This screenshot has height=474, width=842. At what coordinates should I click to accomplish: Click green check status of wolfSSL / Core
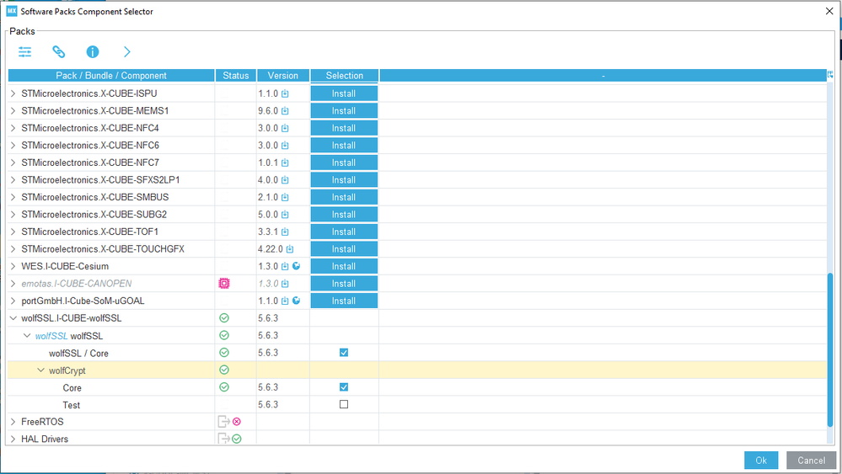point(224,352)
